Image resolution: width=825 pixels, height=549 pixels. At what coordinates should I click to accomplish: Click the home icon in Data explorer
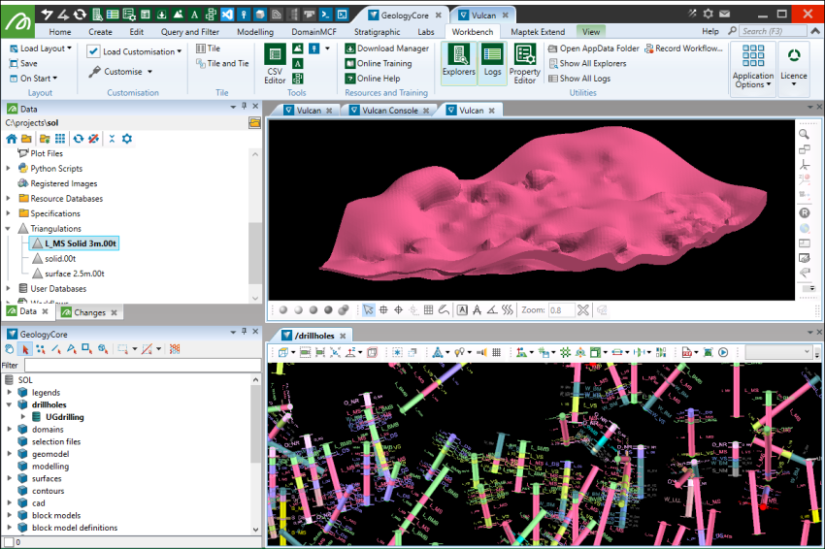12,139
